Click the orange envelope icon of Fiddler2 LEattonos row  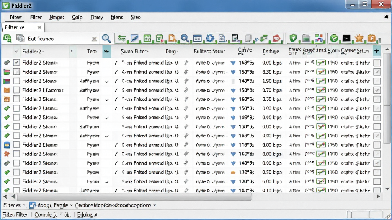point(7,90)
